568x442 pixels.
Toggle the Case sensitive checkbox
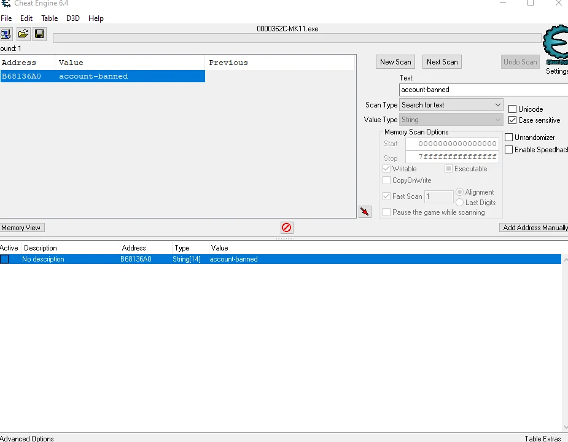point(512,120)
